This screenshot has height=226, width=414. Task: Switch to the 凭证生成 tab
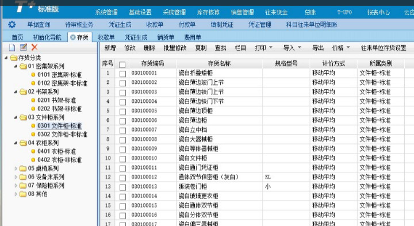[x=136, y=37]
